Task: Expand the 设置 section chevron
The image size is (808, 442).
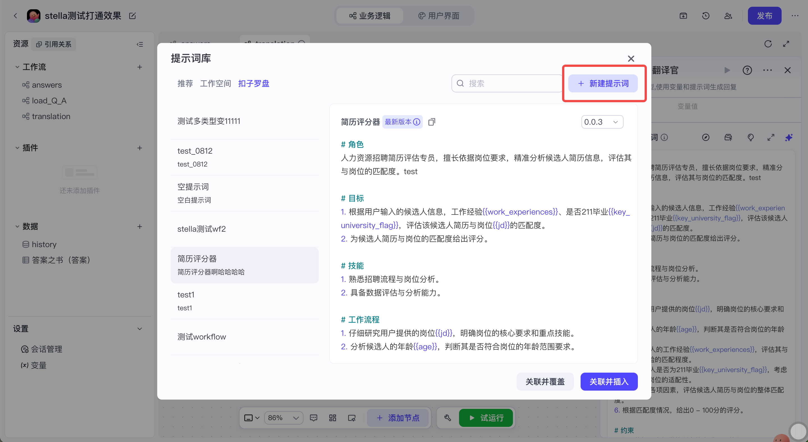Action: click(140, 329)
